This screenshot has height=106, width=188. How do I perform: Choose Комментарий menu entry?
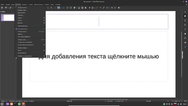30,32
